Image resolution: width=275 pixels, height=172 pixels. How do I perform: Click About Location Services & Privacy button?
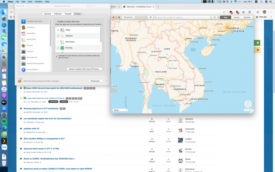point(84,69)
